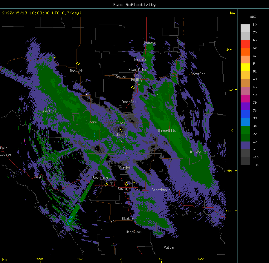Select the Blackfalds label
Screen dimensions: 269x263
tap(138, 70)
